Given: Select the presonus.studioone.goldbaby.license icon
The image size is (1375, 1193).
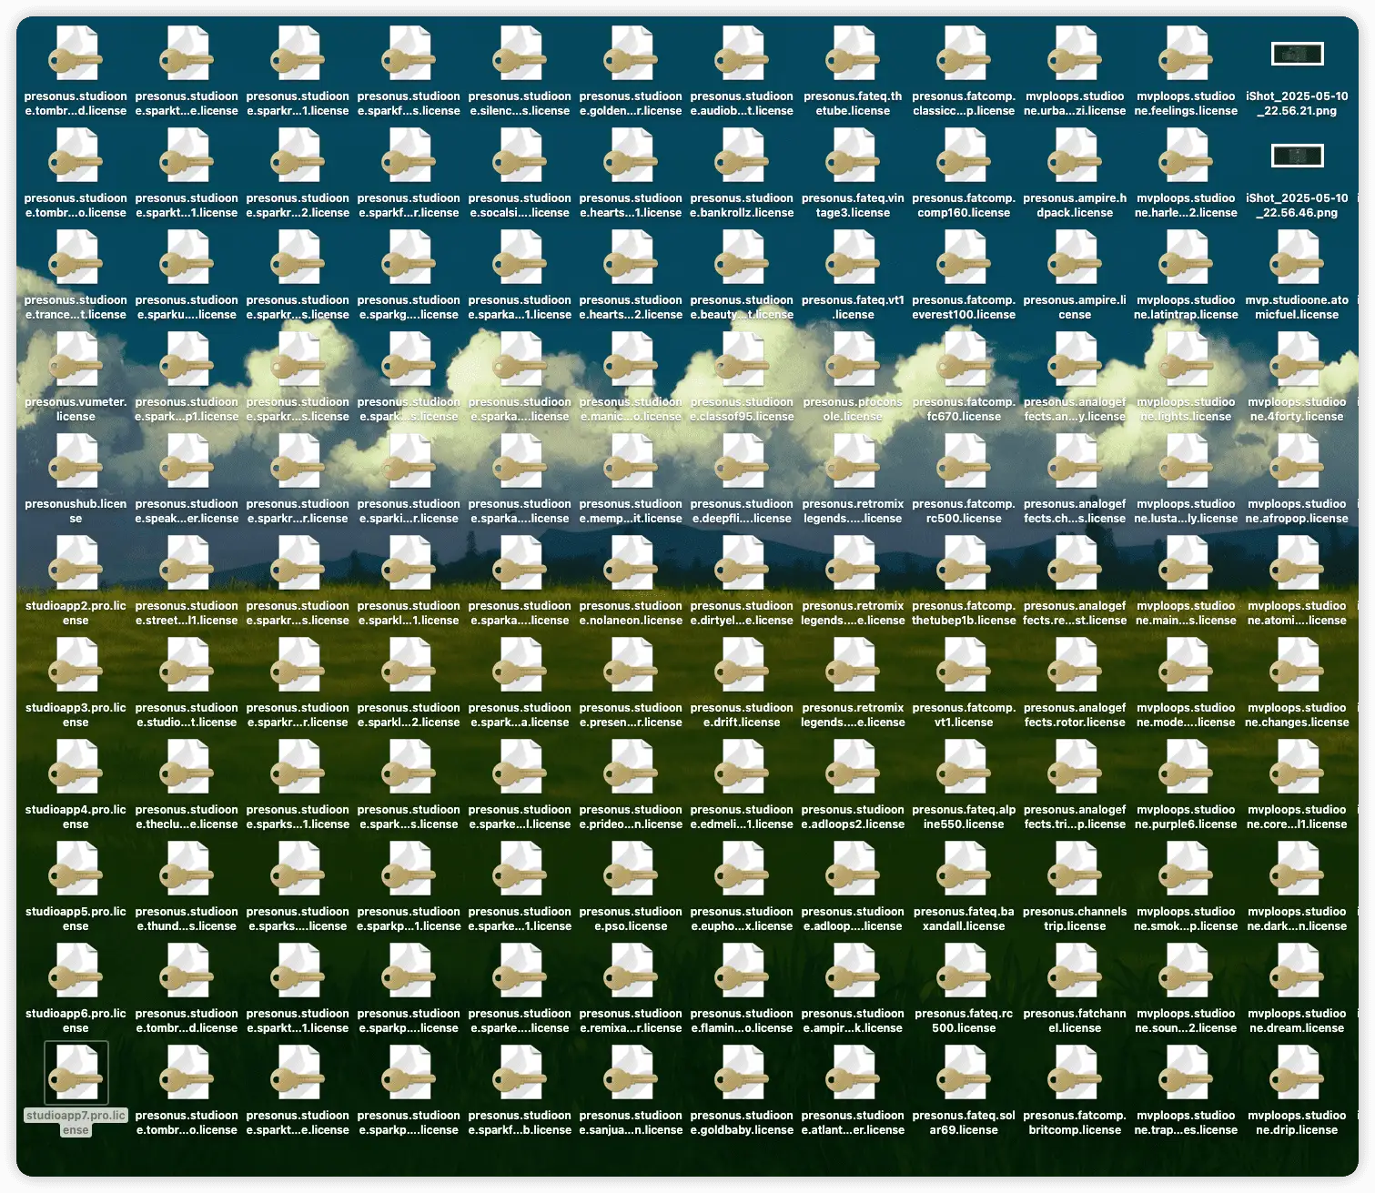Looking at the screenshot, I should [742, 1074].
